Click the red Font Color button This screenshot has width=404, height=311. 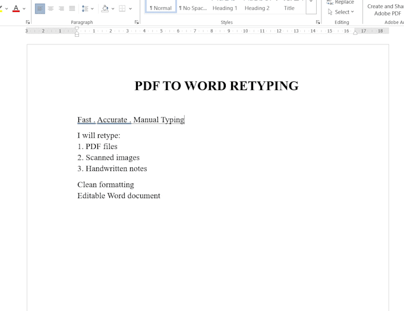[16, 9]
